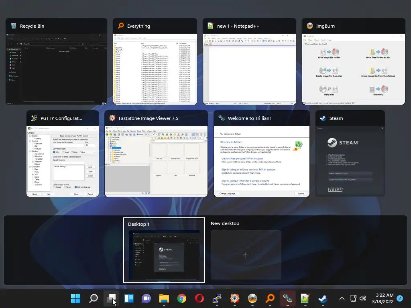
Task: Click the Notepad++ taskbar icon
Action: click(305, 298)
